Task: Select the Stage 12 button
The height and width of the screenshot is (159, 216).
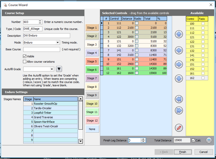Action: point(92,121)
